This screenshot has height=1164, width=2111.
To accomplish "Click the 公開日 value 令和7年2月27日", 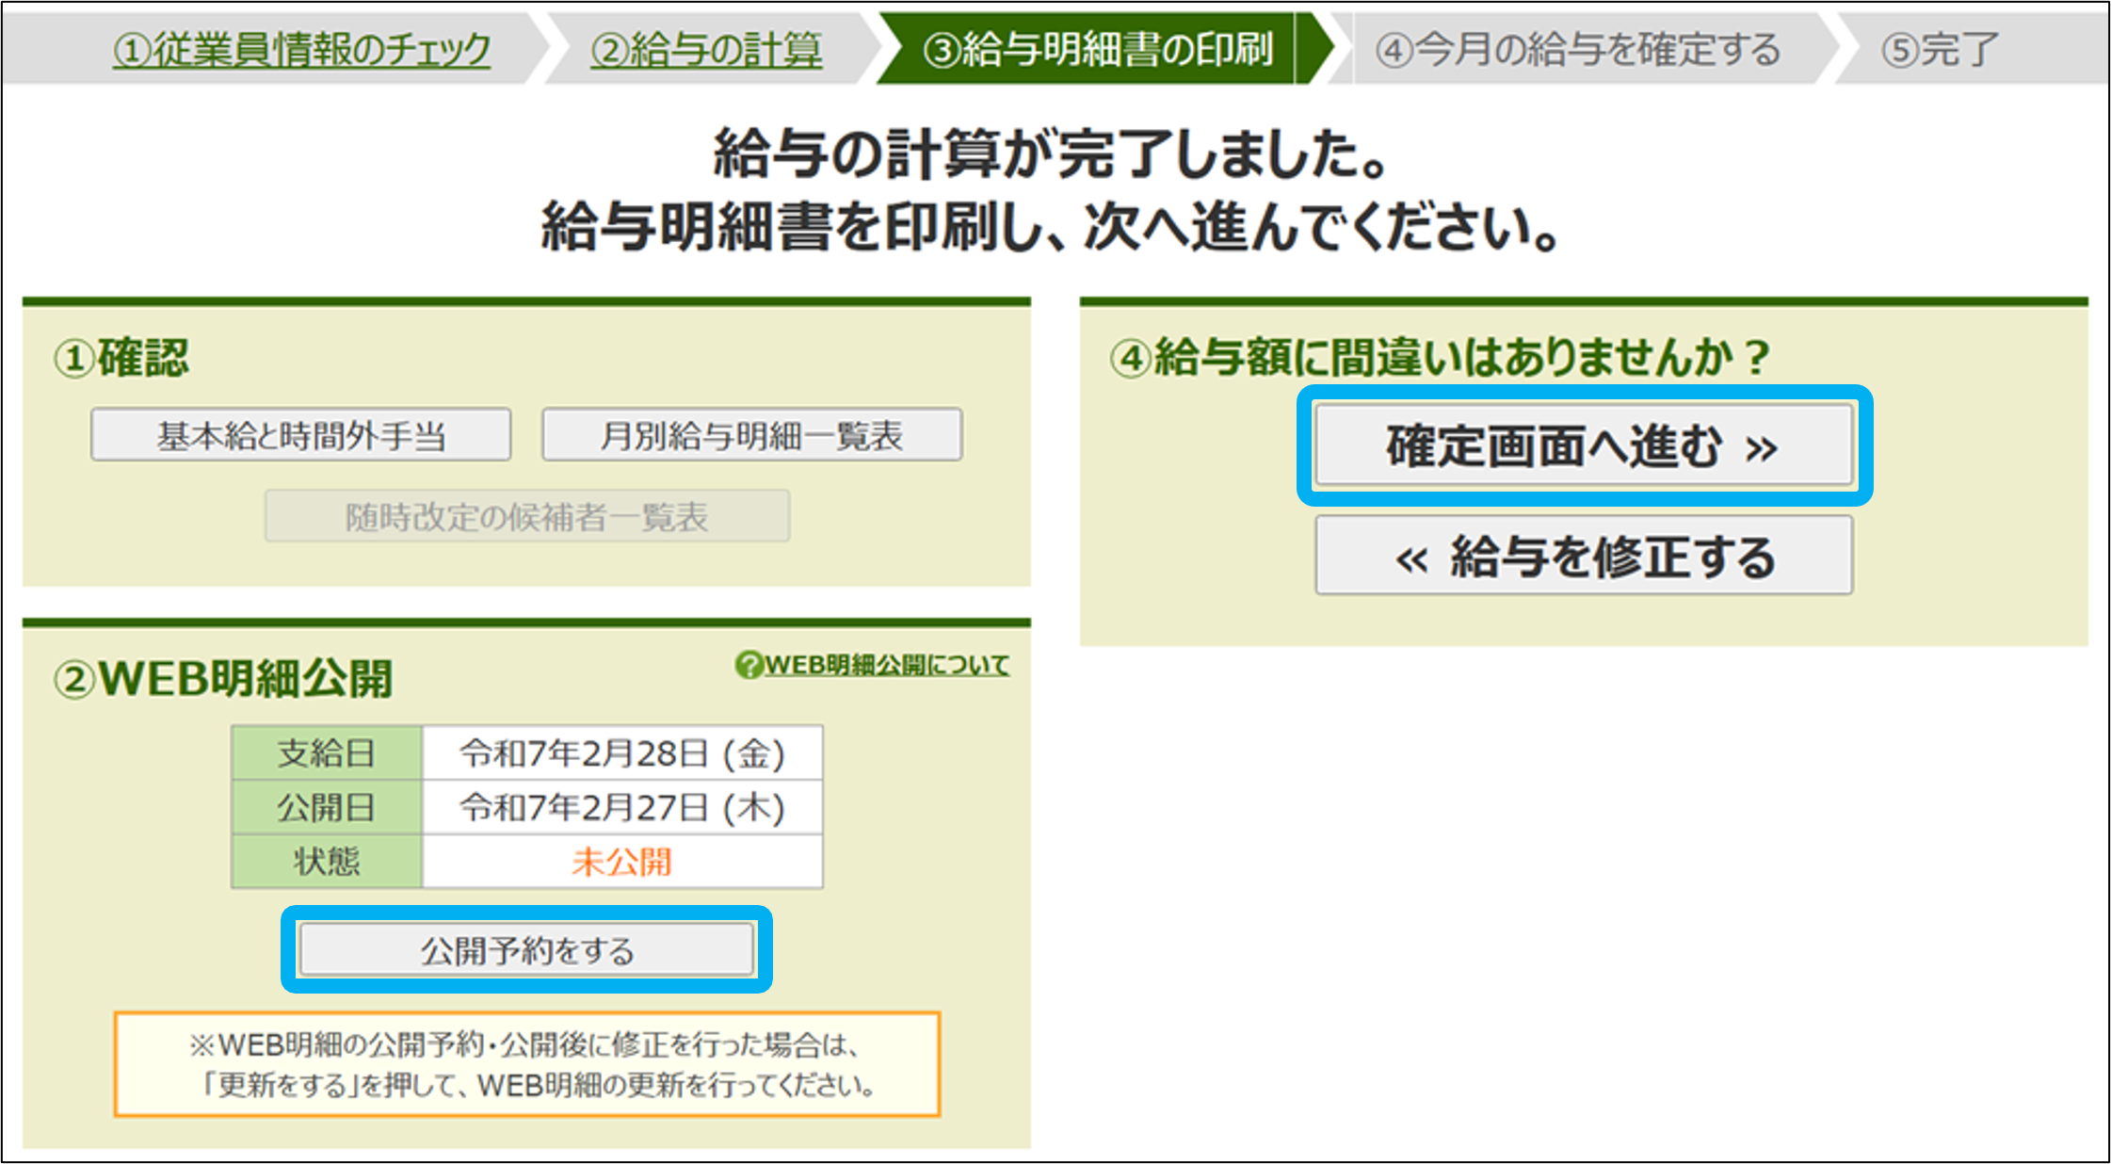I will coord(621,808).
